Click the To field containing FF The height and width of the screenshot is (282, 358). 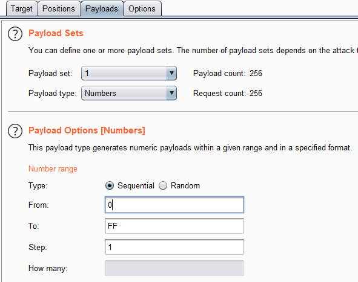click(x=174, y=226)
